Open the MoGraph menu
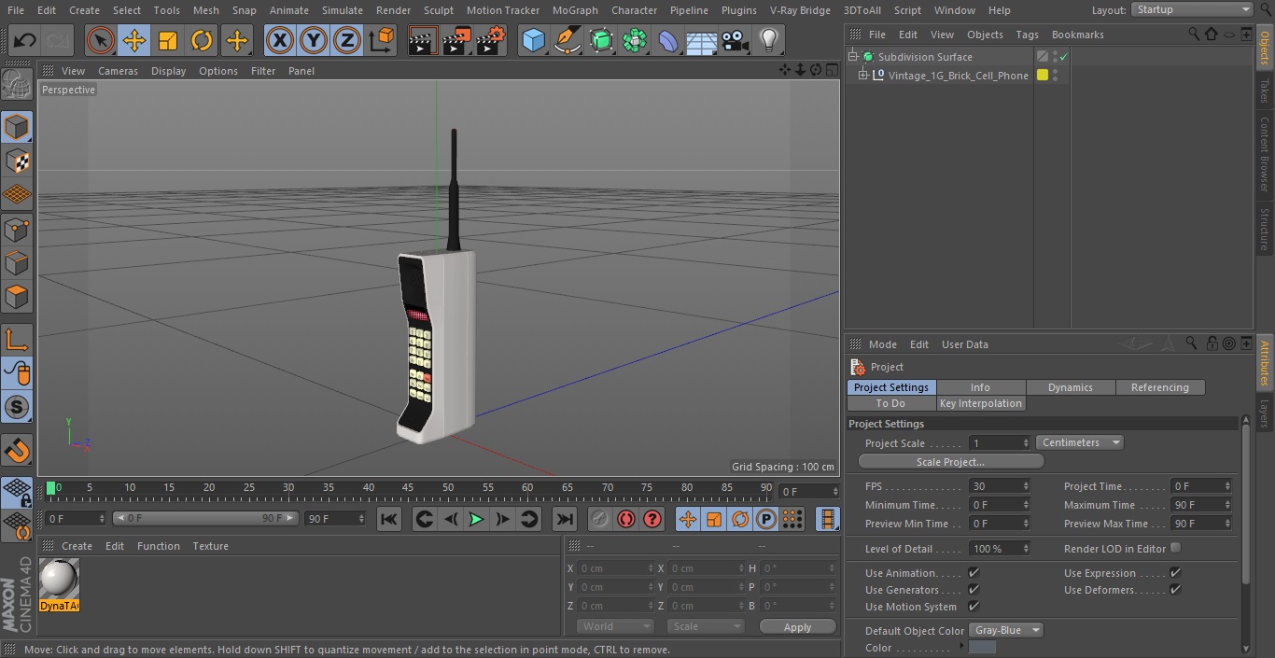The height and width of the screenshot is (658, 1275). click(x=575, y=10)
